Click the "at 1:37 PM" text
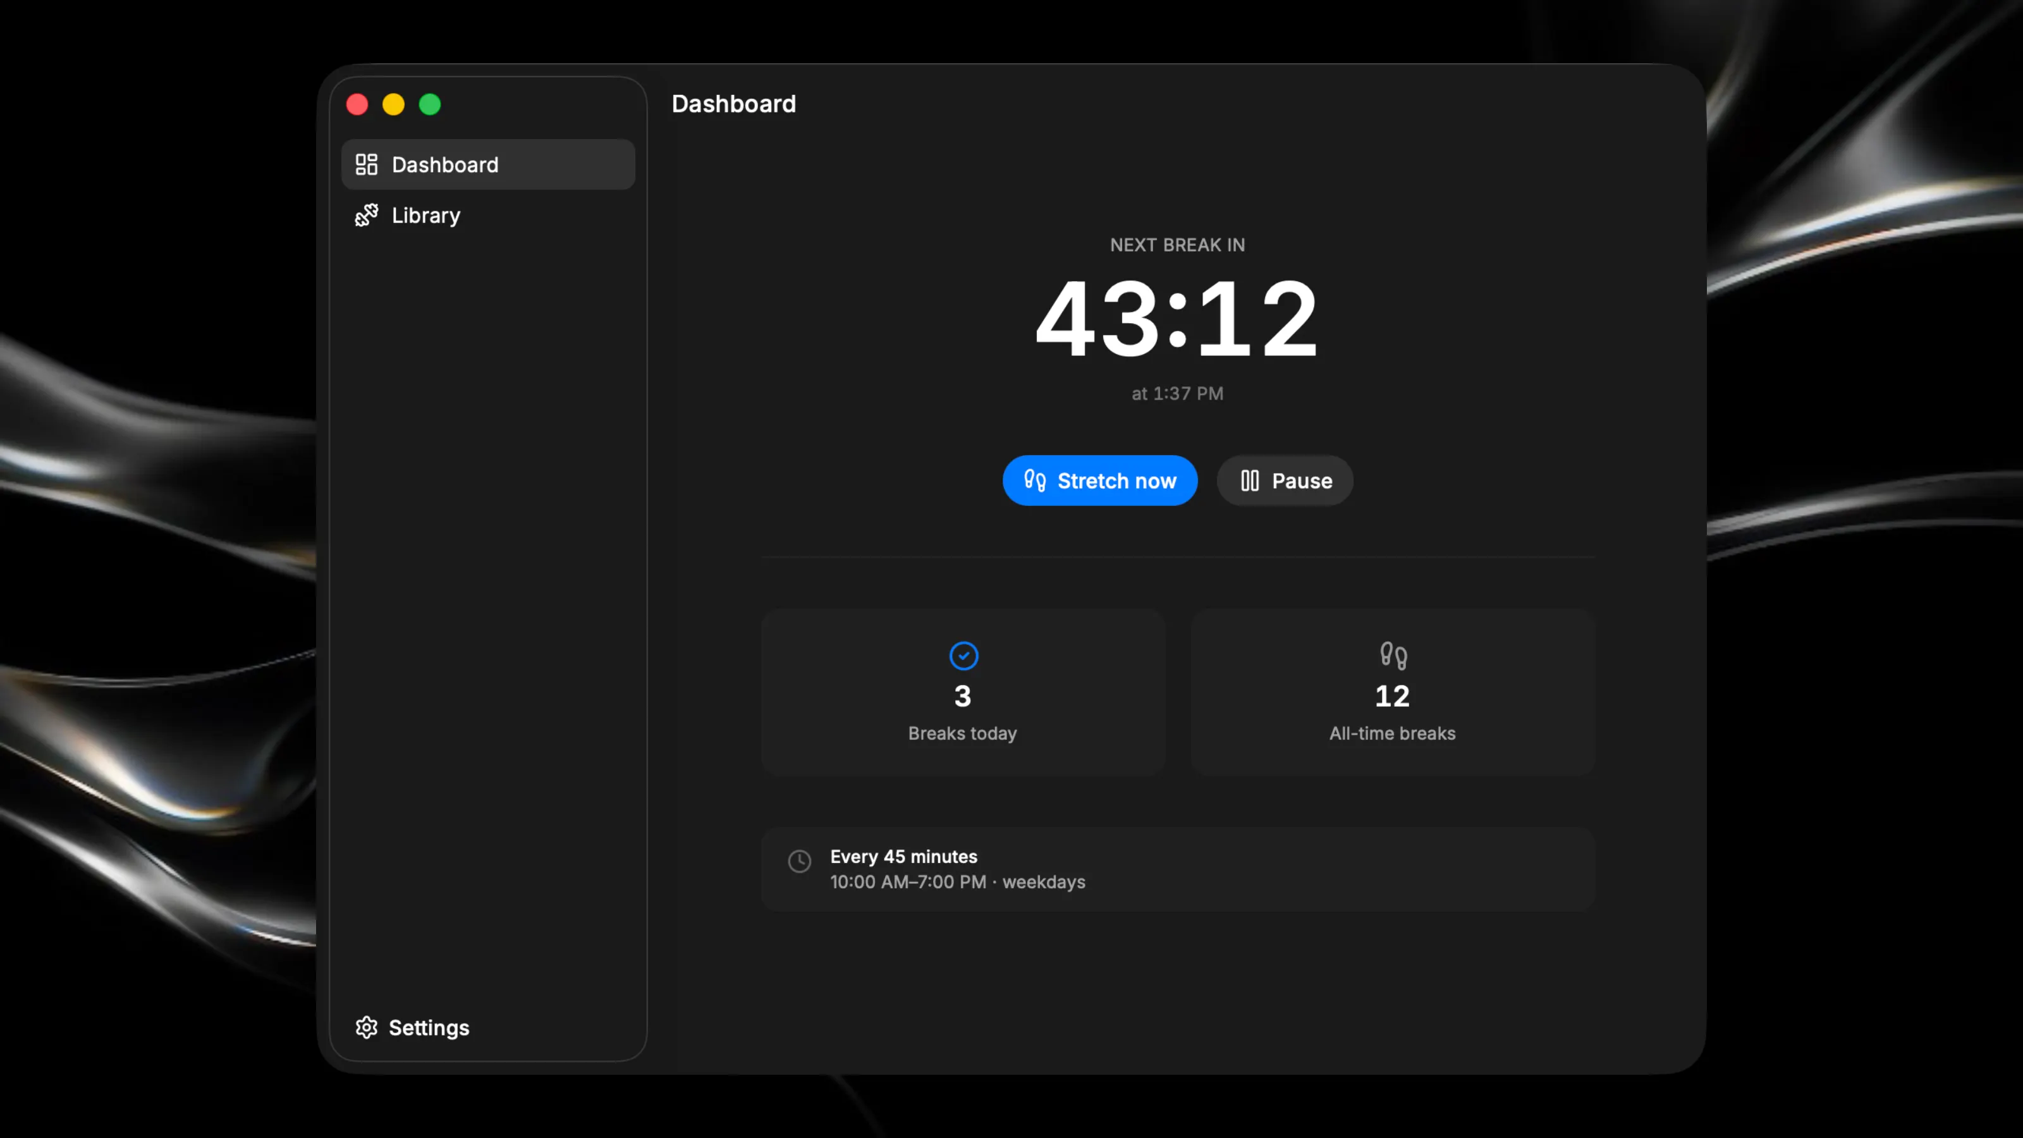This screenshot has height=1138, width=2023. 1177,393
